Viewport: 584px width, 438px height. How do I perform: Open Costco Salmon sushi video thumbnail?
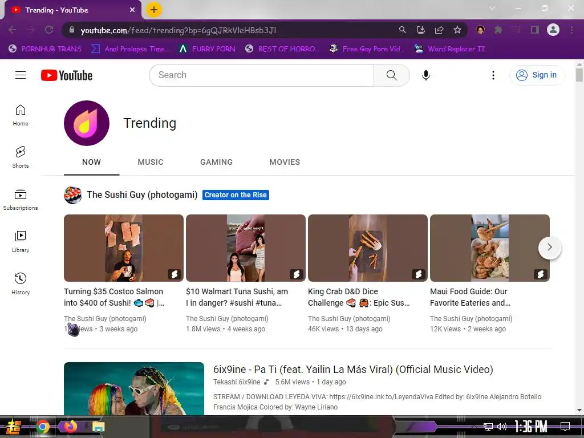[124, 248]
